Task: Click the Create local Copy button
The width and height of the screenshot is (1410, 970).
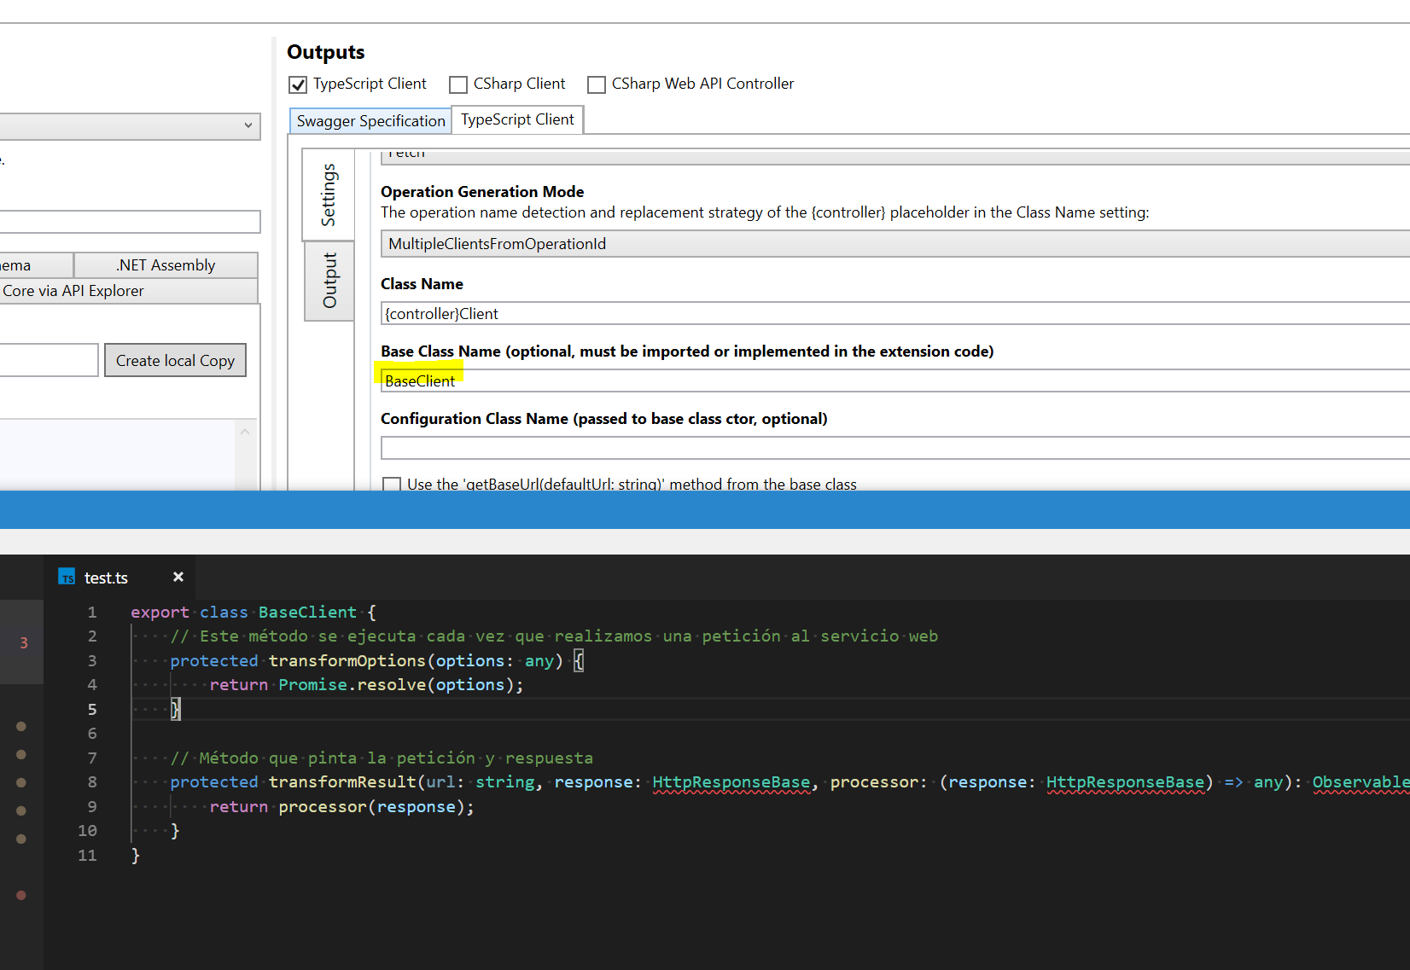Action: (x=175, y=360)
